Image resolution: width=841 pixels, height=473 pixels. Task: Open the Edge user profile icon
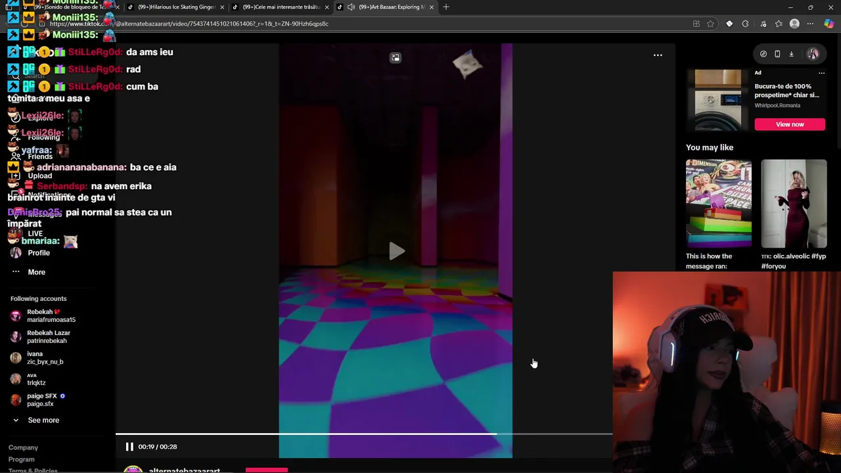coord(794,24)
